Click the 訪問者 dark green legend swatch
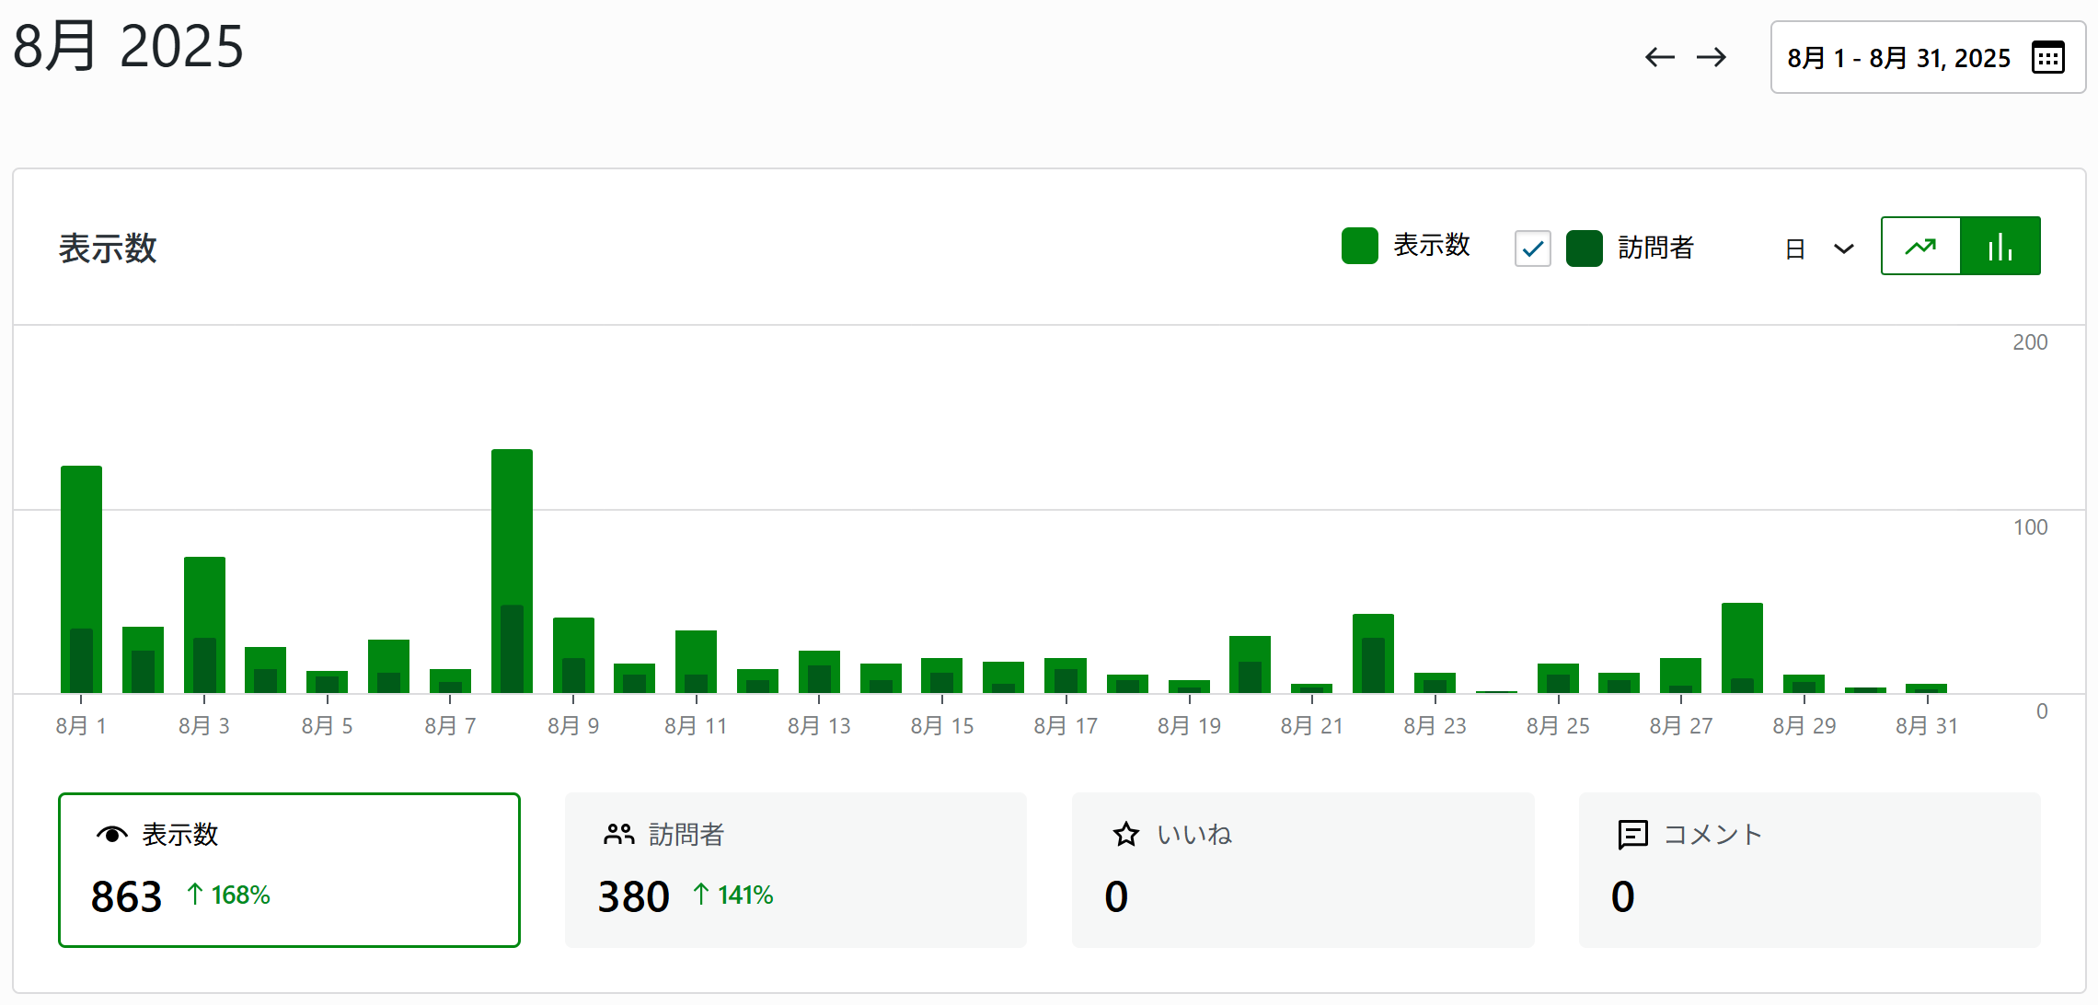 (1584, 248)
